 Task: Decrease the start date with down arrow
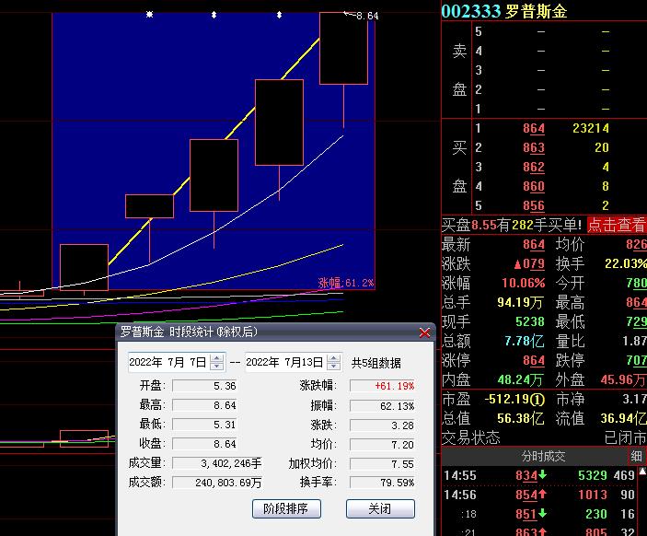pos(216,367)
